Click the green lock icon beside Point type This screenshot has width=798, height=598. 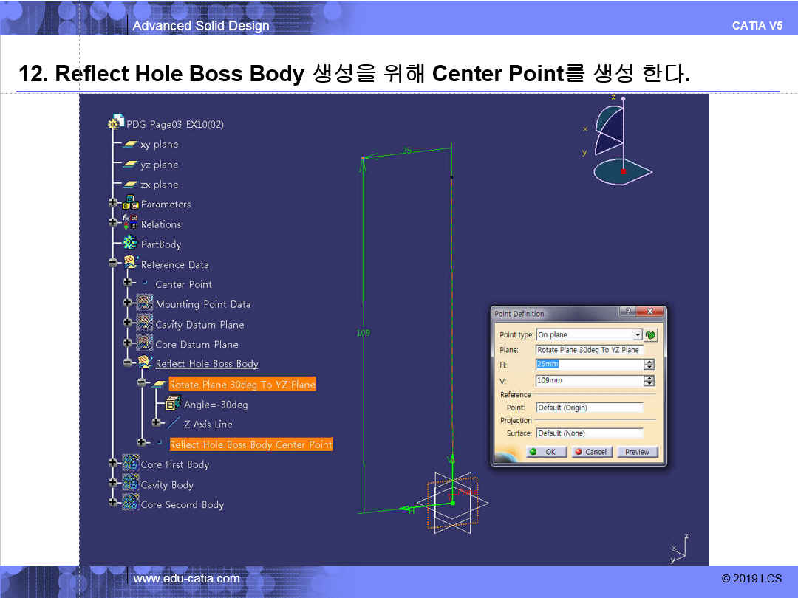point(651,334)
